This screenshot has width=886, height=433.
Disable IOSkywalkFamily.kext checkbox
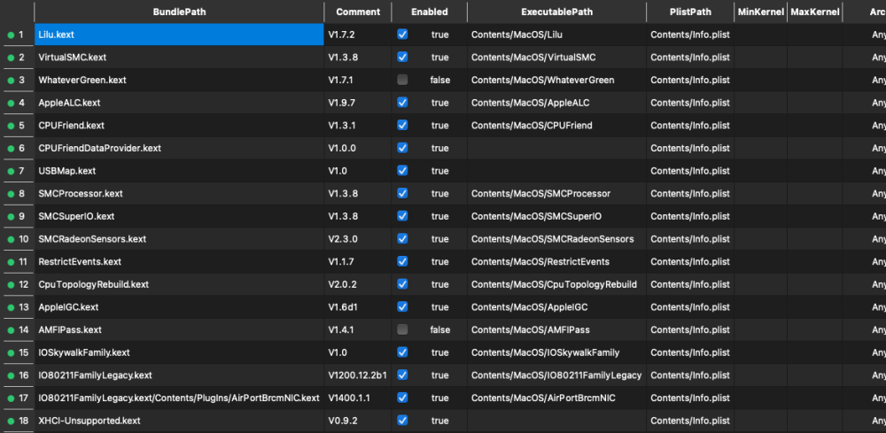[x=402, y=352]
